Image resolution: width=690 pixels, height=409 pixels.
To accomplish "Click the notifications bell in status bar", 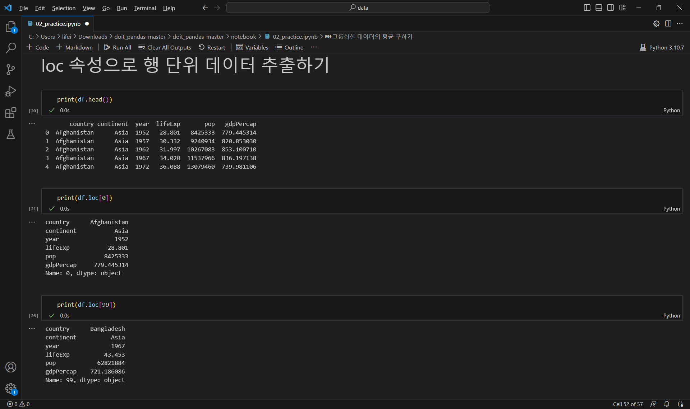I will (667, 404).
